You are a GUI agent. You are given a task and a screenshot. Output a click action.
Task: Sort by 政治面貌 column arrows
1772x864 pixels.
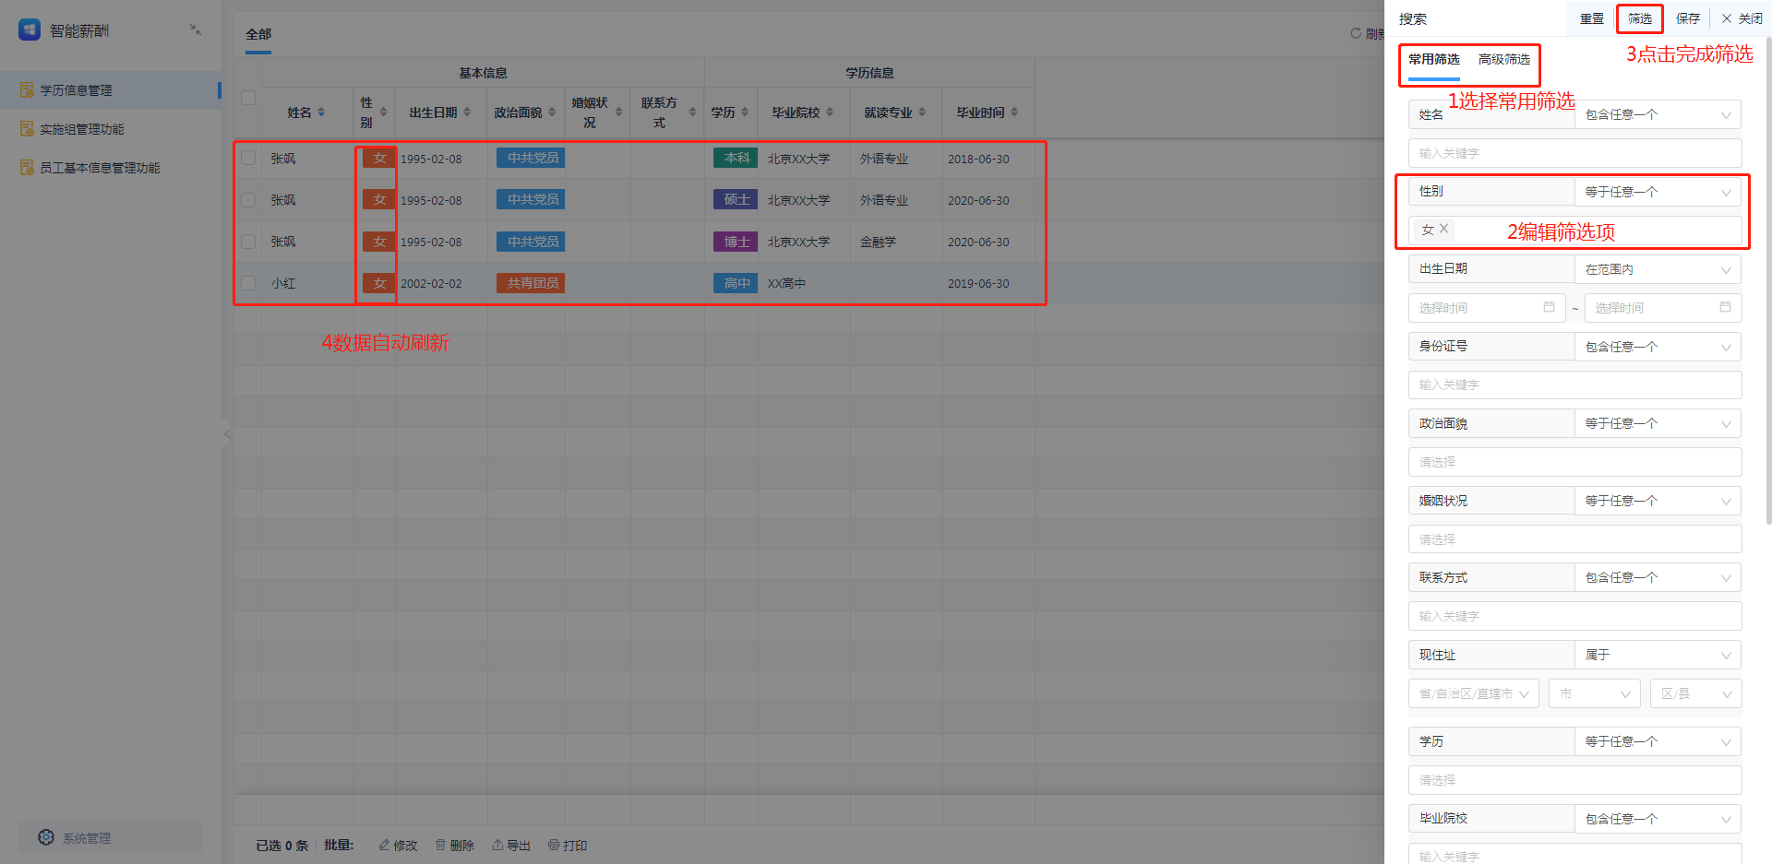[x=552, y=112]
